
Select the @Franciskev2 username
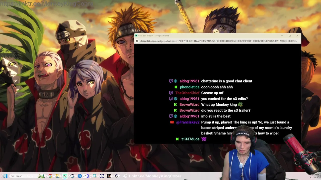point(188,122)
